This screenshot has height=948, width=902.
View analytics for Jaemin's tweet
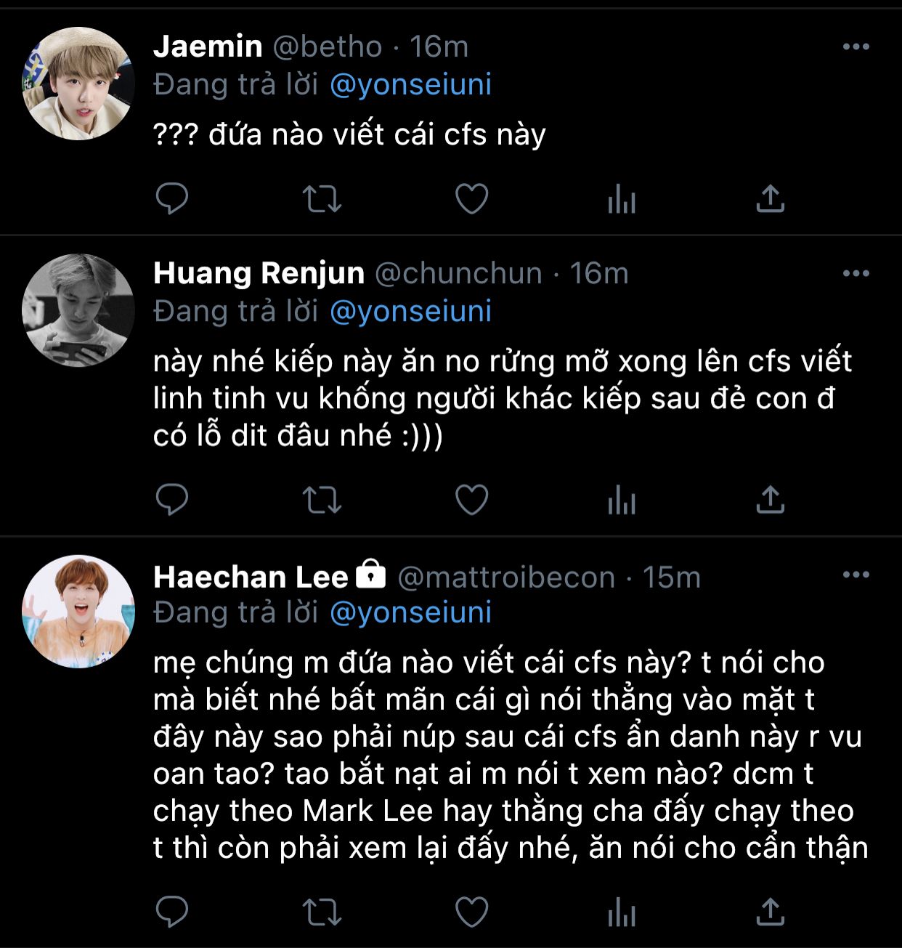(x=621, y=198)
